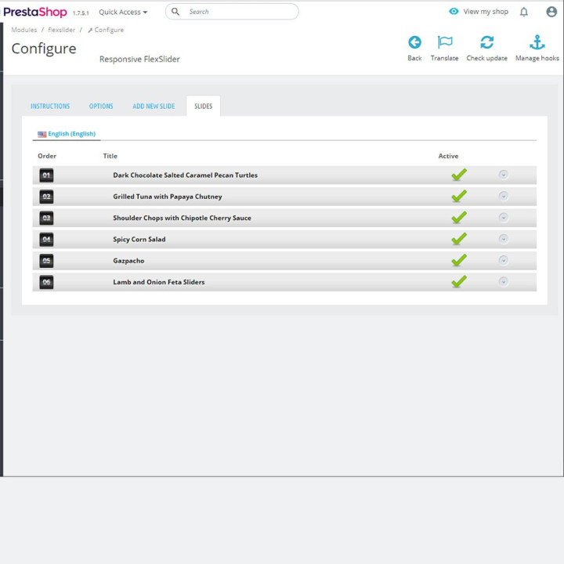Switch to the Options tab
This screenshot has width=564, height=564.
(101, 106)
